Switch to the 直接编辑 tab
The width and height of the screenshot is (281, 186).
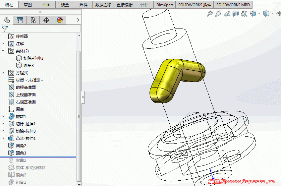pos(125,5)
